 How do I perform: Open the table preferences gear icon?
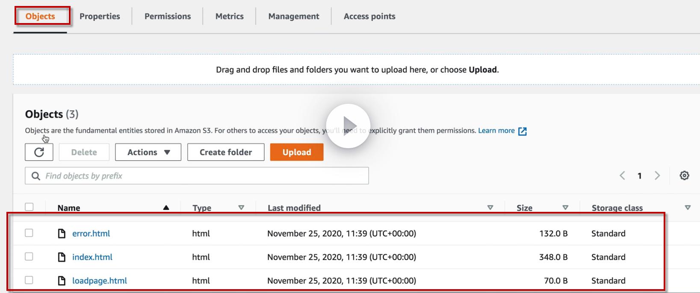point(684,176)
